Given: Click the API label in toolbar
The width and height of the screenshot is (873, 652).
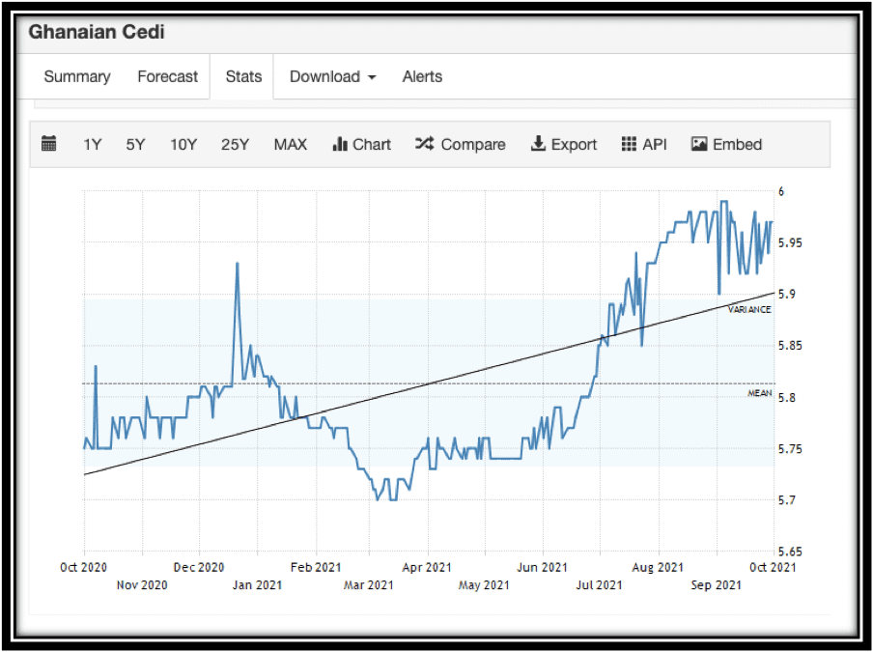Looking at the screenshot, I should pyautogui.click(x=654, y=145).
